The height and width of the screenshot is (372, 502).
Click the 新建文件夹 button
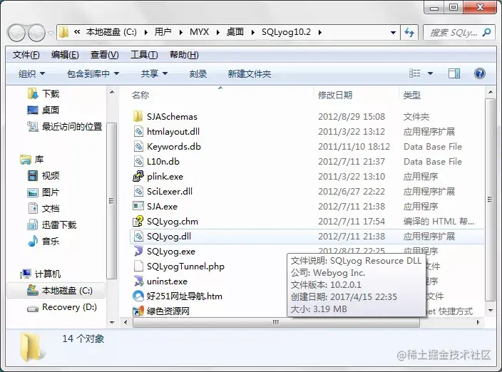click(250, 74)
